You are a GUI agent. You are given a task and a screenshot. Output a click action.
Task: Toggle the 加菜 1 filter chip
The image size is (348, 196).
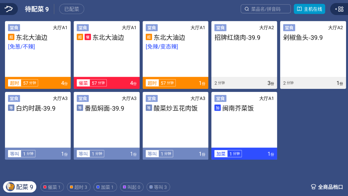point(105,187)
